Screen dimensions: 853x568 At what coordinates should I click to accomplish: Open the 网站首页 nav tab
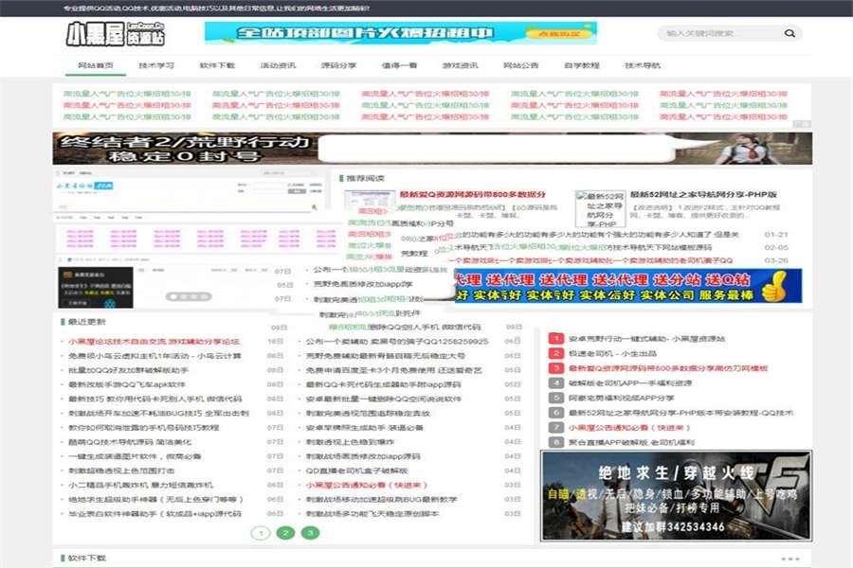tap(95, 65)
